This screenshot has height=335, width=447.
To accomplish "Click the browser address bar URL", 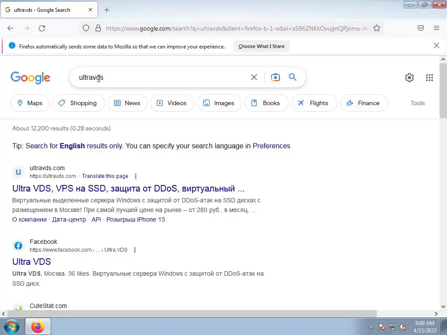I will tap(237, 28).
